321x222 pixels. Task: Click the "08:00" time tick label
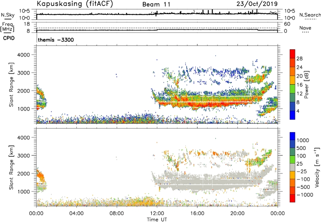pos(116,214)
